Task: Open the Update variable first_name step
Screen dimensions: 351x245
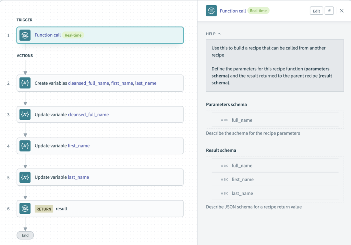Action: click(x=100, y=146)
